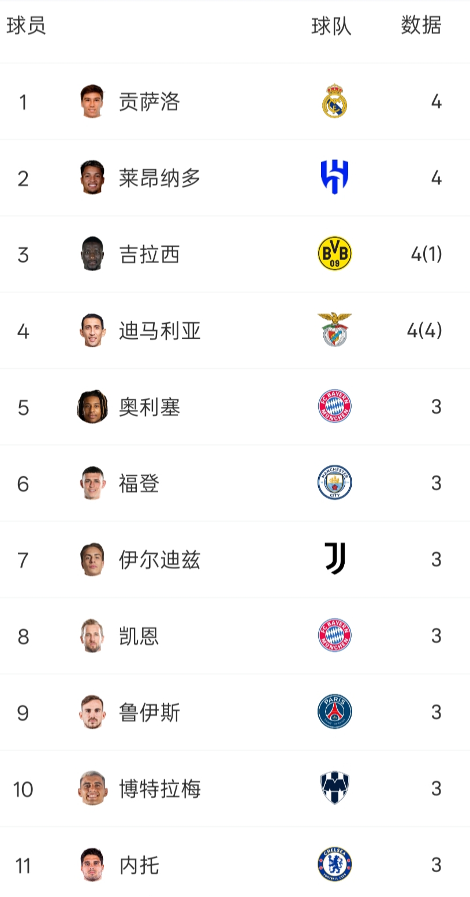Open player 贡萨洛's profile photo

92,102
